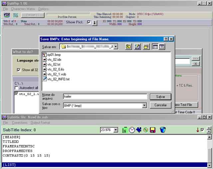Create a new folder in Save dialog
213x169 pixels.
coord(146,47)
